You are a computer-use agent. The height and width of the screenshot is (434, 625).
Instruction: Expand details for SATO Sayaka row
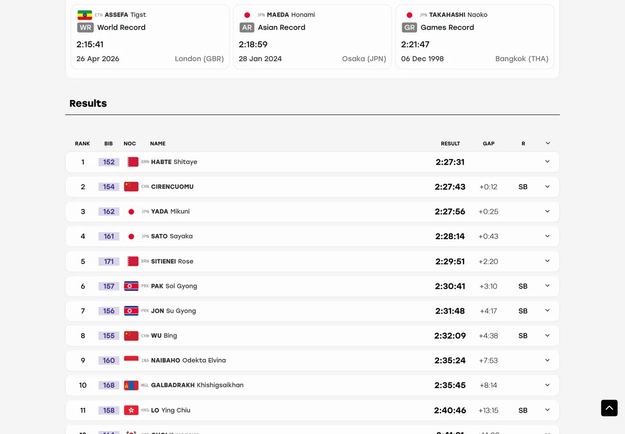pyautogui.click(x=547, y=237)
